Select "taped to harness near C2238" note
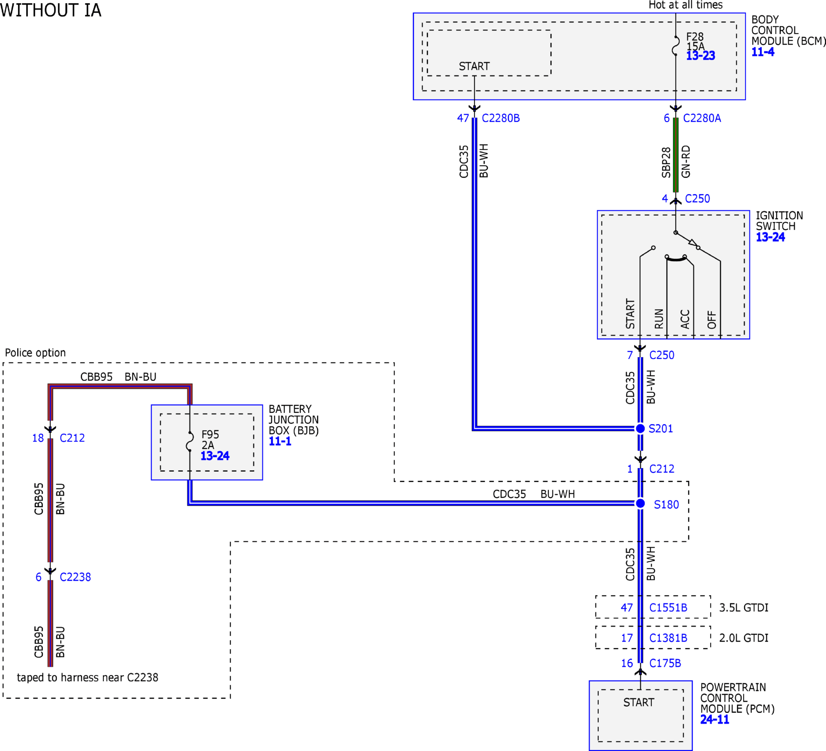The height and width of the screenshot is (751, 826). click(x=87, y=677)
